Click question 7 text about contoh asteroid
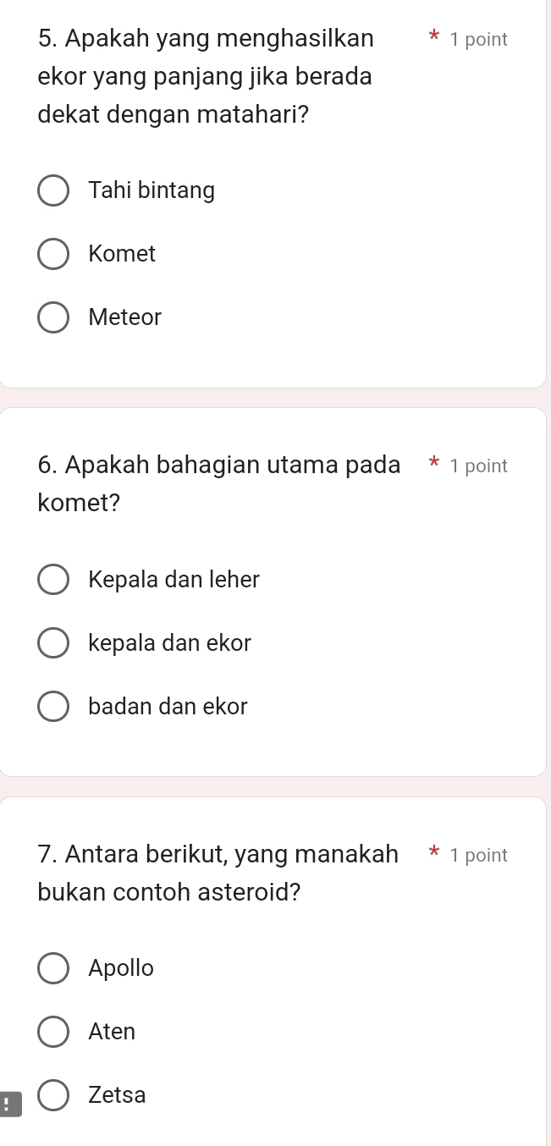Viewport: 551px width, 1146px height. point(218,873)
